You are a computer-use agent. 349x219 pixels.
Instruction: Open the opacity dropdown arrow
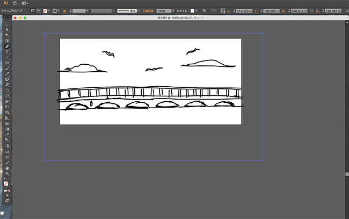click(173, 11)
